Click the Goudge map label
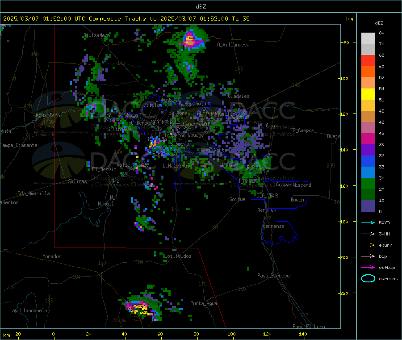402x340 pixels. pos(196,135)
